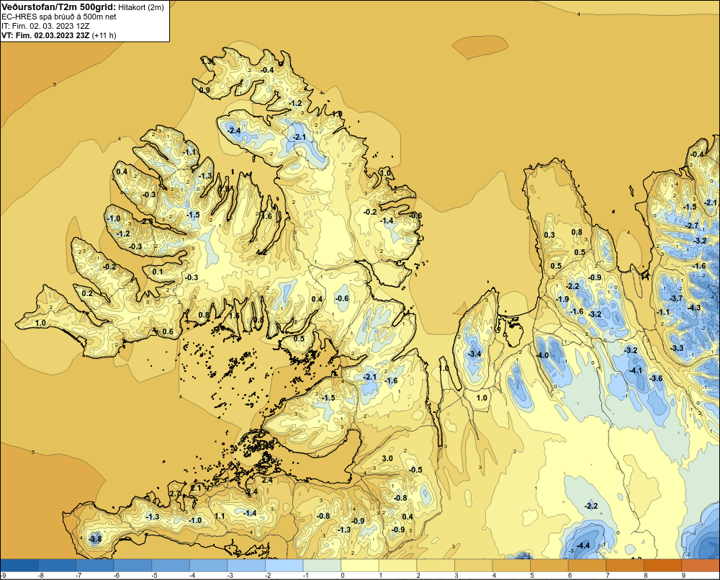This screenshot has width=720, height=580.
Task: Click the valid time "VT: Fim. 02.03.2023 23Z"
Action: coord(46,35)
